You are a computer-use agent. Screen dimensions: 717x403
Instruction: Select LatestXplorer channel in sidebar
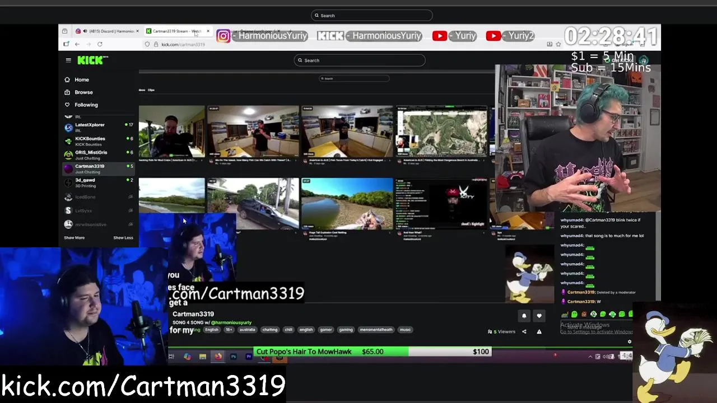point(99,127)
